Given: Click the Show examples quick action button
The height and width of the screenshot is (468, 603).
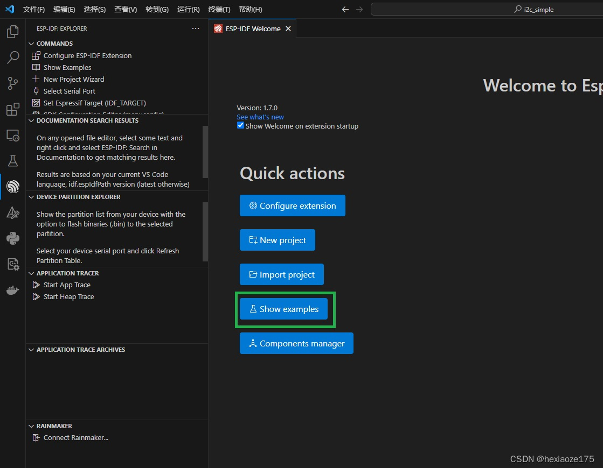Looking at the screenshot, I should [x=283, y=309].
